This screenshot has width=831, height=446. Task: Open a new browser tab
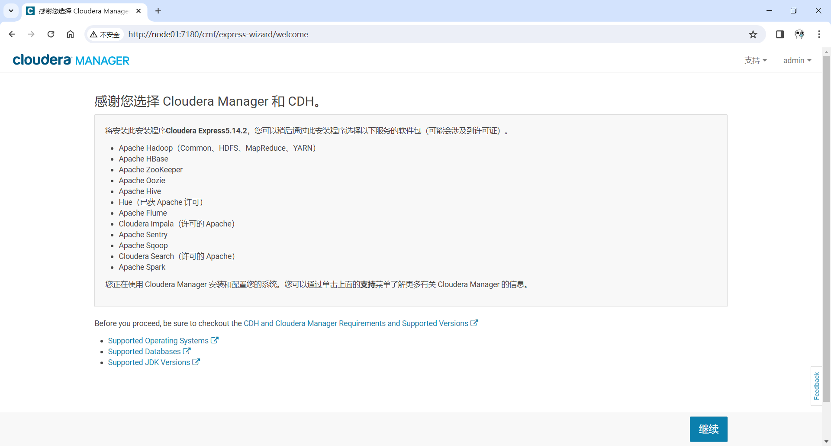click(158, 11)
